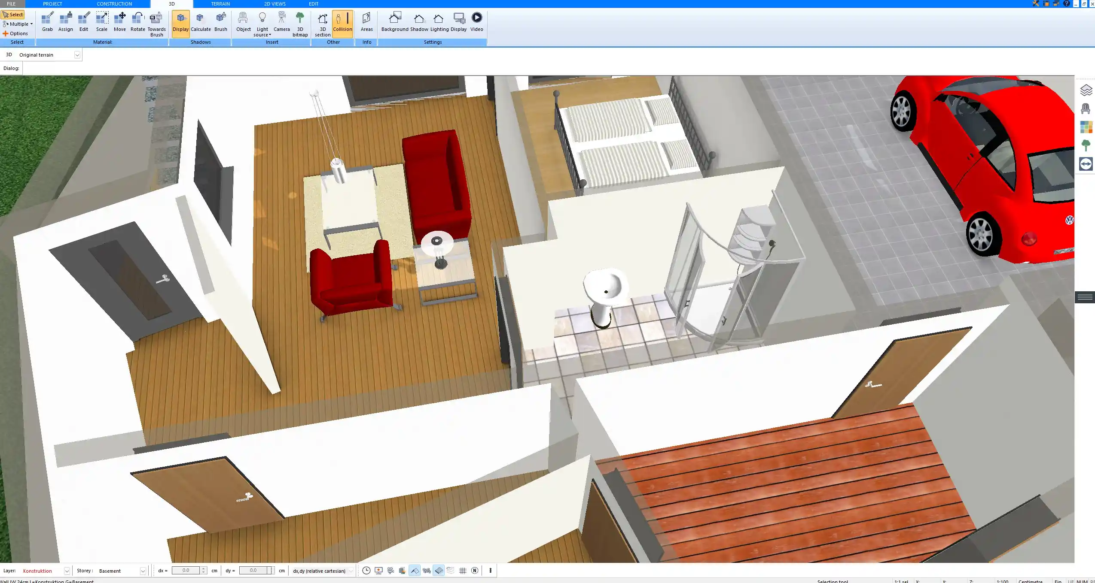The image size is (1095, 583).
Task: Open the Layer Konstruktion dropdown
Action: pyautogui.click(x=67, y=571)
